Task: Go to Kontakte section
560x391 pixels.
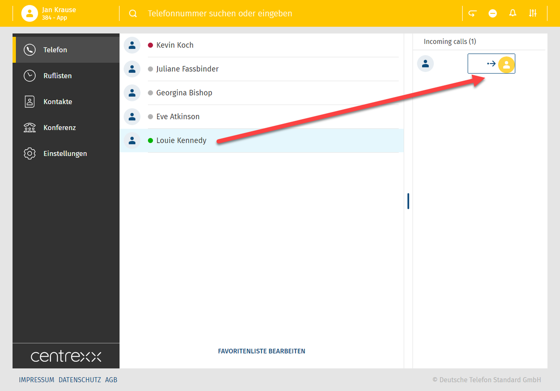Action: point(58,102)
